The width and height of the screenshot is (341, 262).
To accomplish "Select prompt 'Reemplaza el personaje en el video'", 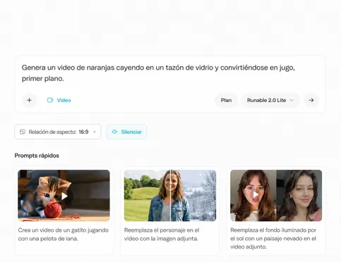I will tap(162, 235).
